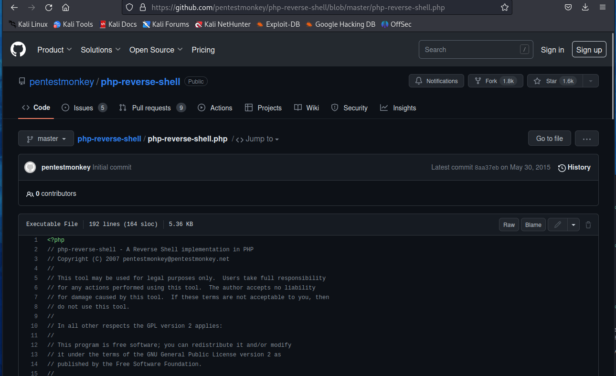
Task: Open the OffSec bookmark
Action: coord(396,24)
